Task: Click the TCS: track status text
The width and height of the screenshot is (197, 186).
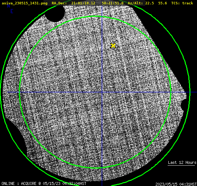Action: pos(182,3)
